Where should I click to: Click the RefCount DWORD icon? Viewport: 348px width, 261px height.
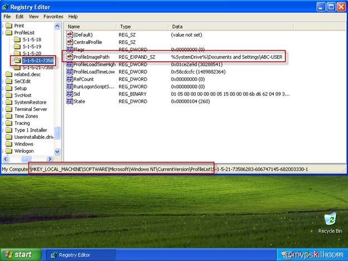pos(70,79)
